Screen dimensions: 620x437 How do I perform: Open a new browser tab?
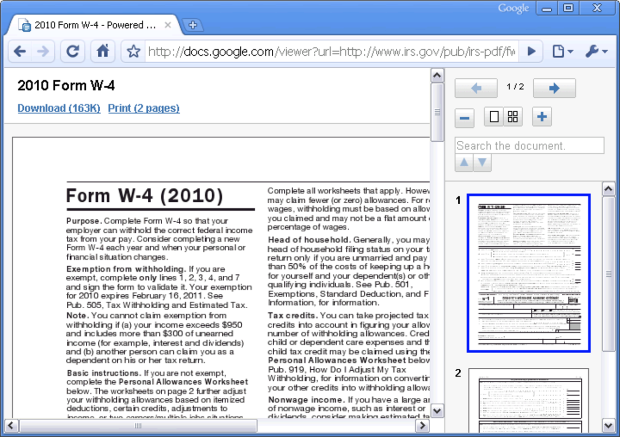[x=193, y=25]
